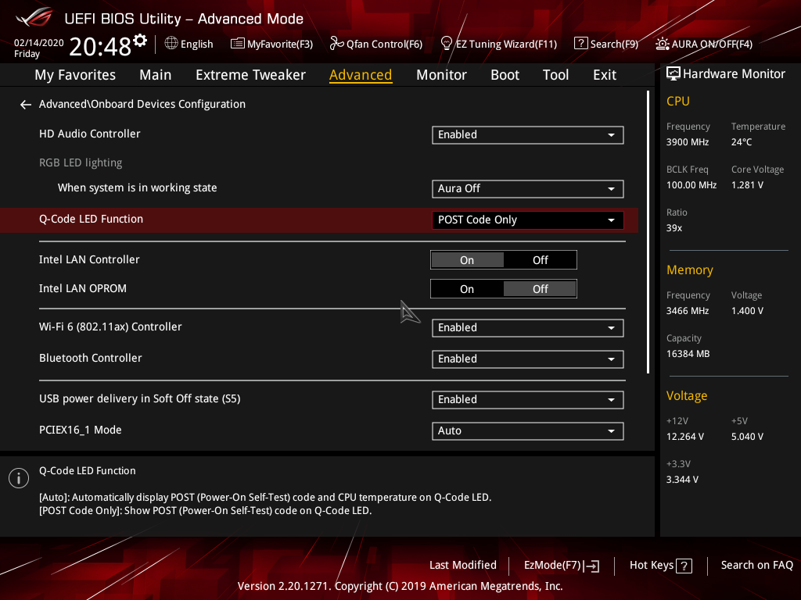
Task: Start EZ Tuning Wizard(F11)
Action: coord(498,44)
